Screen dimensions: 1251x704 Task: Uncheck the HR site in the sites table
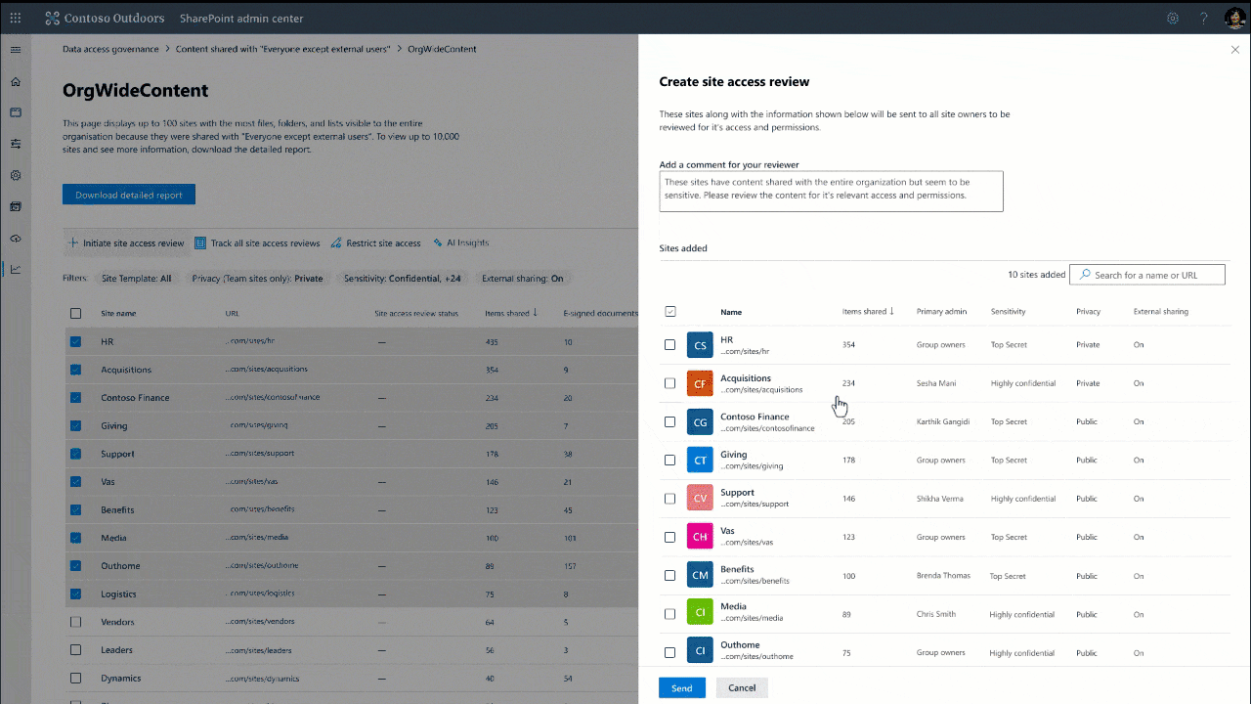75,341
